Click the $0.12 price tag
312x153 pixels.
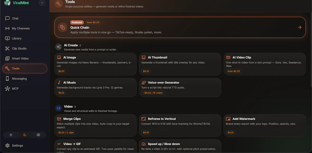[x=61, y=93]
